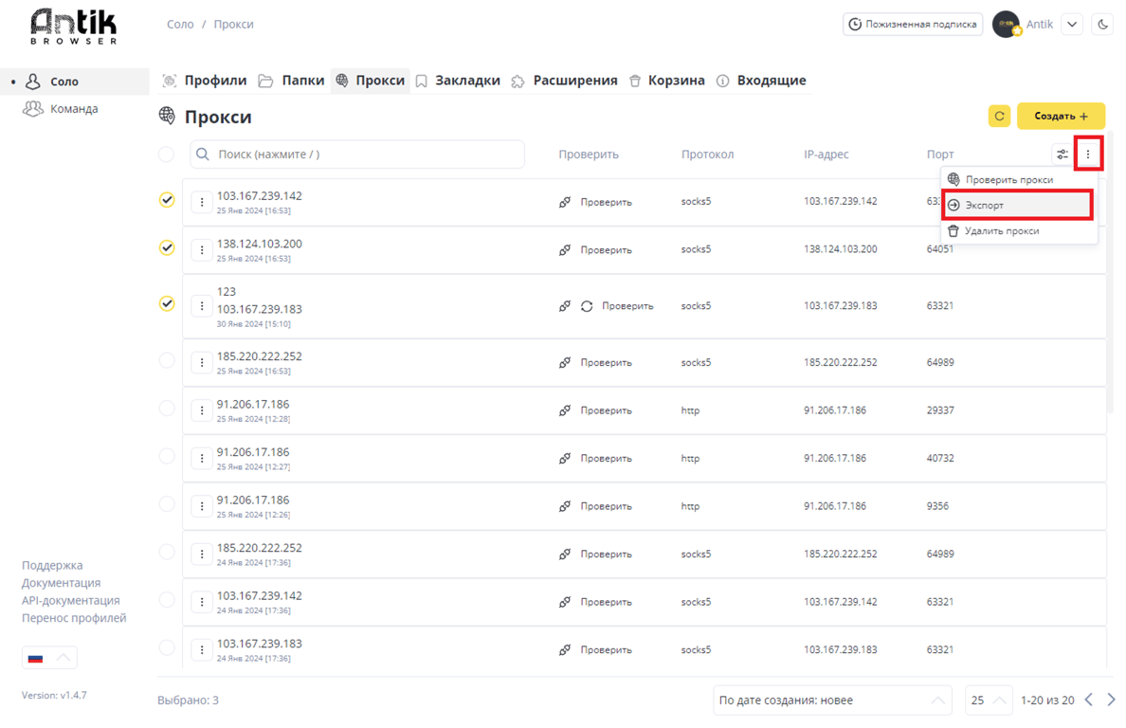This screenshot has height=728, width=1126.
Task: Uncheck proxy 138.124.103.200
Action: pos(167,247)
